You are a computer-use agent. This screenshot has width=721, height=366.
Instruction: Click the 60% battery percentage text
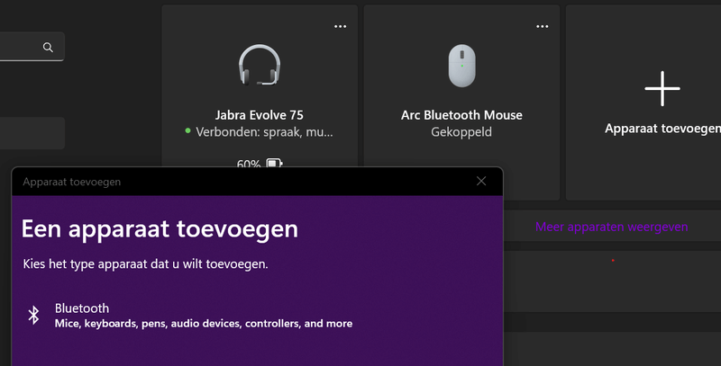tap(249, 164)
